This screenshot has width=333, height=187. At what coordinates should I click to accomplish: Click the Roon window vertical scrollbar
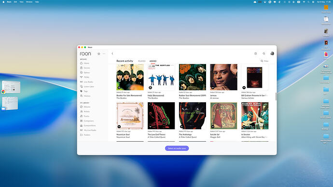coord(276,96)
